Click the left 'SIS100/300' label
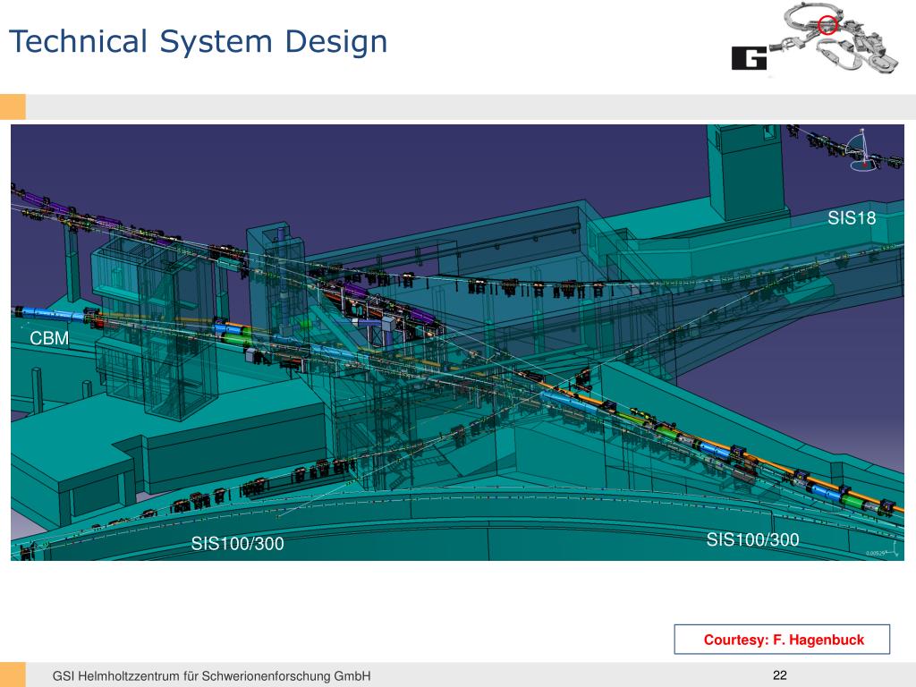This screenshot has width=916, height=687. point(237,543)
